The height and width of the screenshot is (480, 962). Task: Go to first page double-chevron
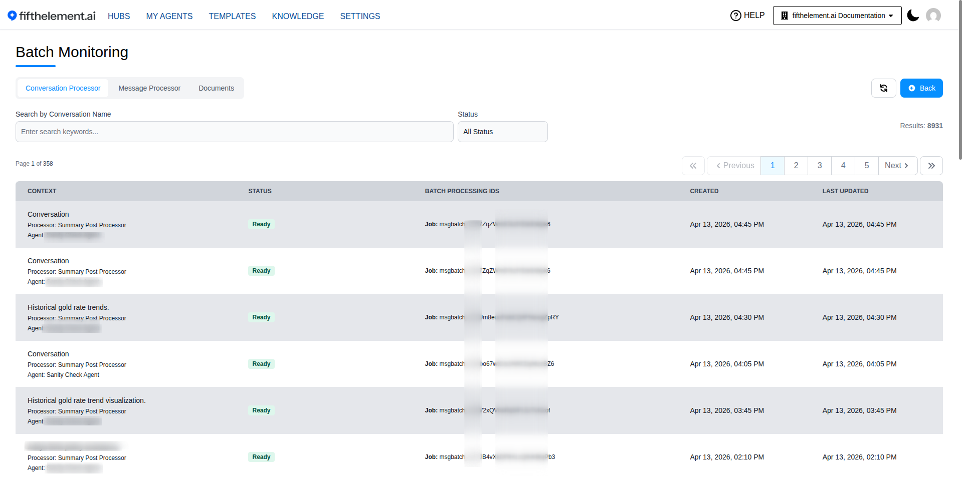[x=693, y=166]
